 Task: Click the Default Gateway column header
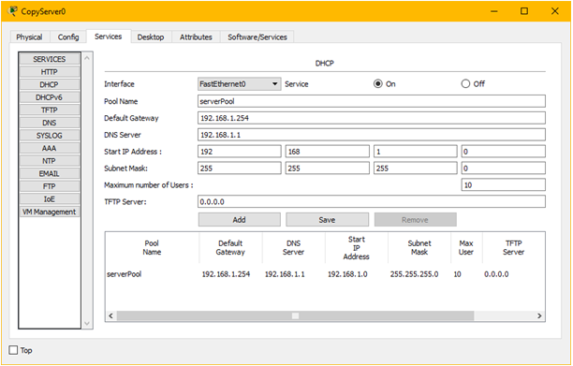click(230, 248)
